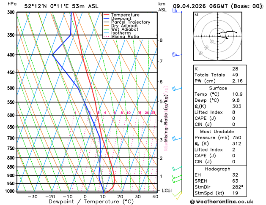266x205 pixels.
Task: Click the 850 hPa pressure label
Action: (12, 167)
